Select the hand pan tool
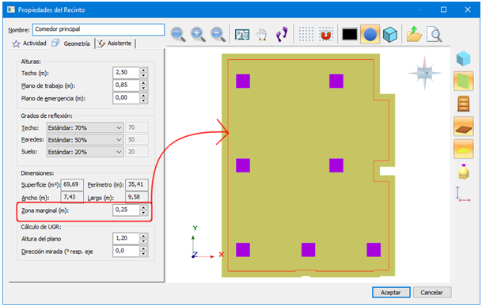The image size is (482, 307). coord(262,34)
